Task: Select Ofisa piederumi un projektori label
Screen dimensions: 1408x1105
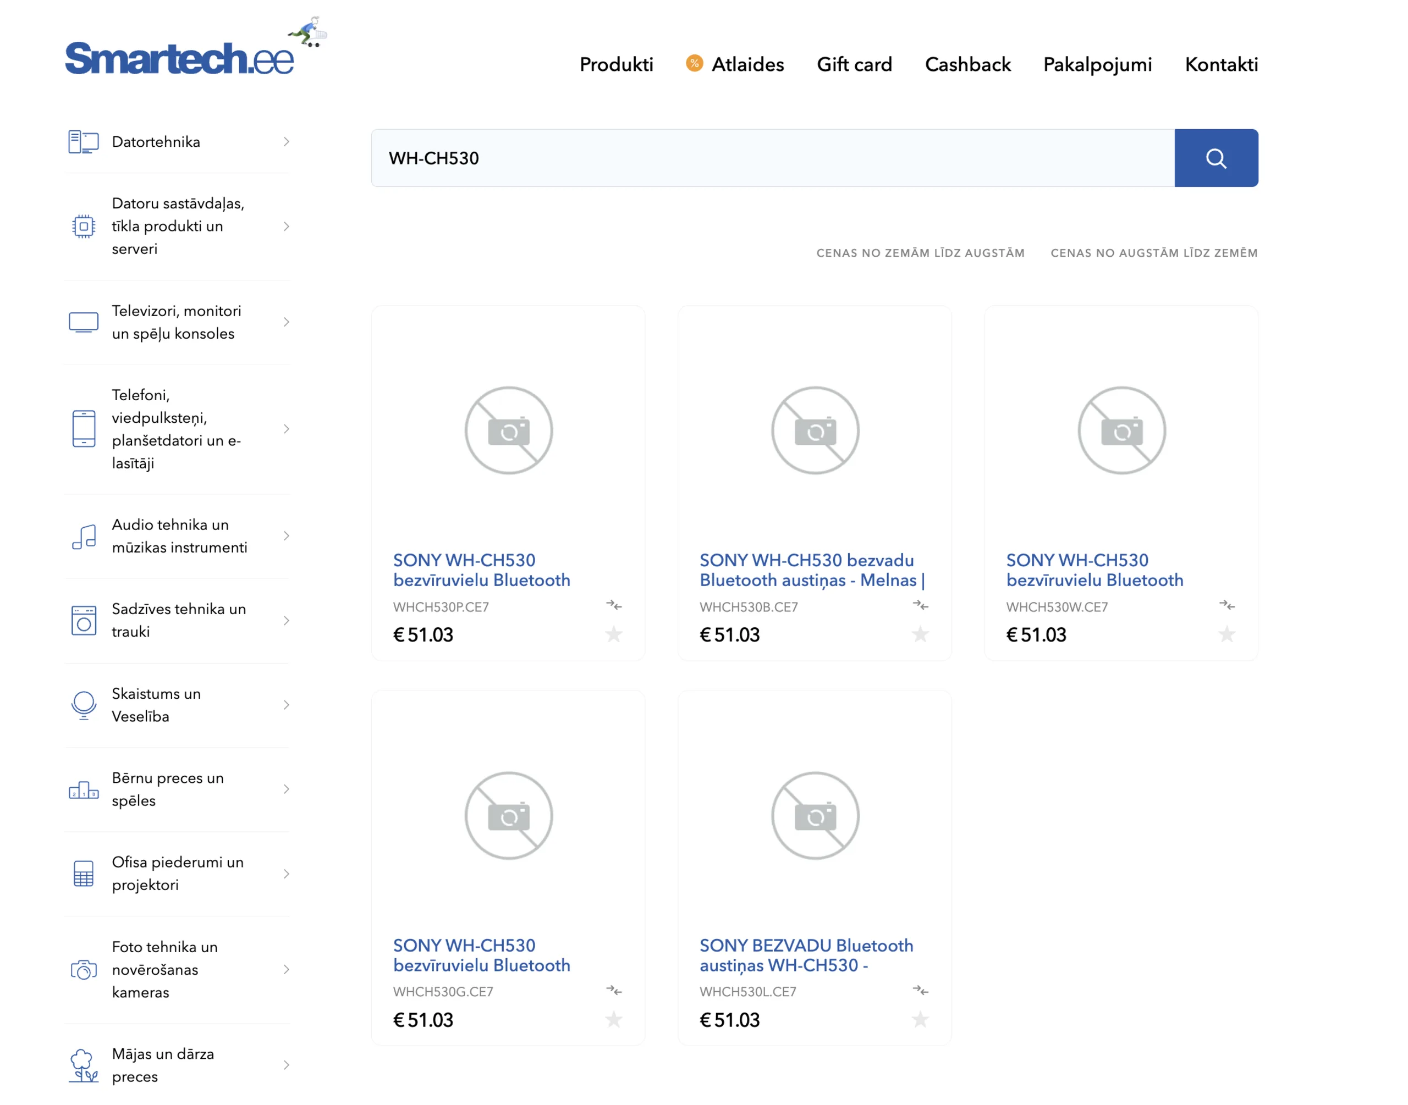Action: (x=177, y=874)
